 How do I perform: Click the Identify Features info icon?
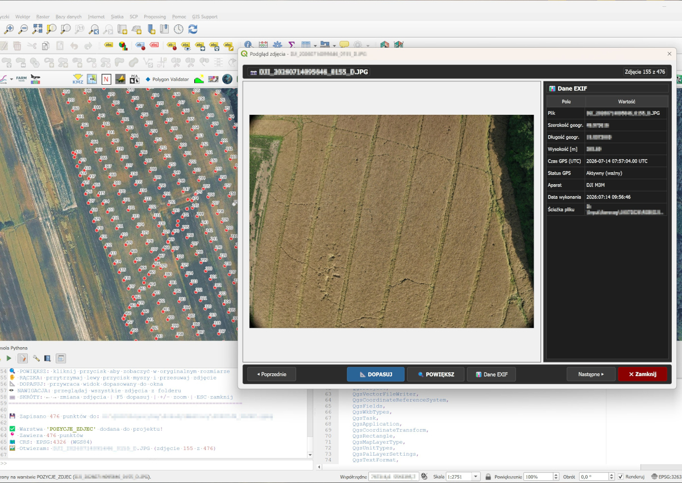click(248, 44)
